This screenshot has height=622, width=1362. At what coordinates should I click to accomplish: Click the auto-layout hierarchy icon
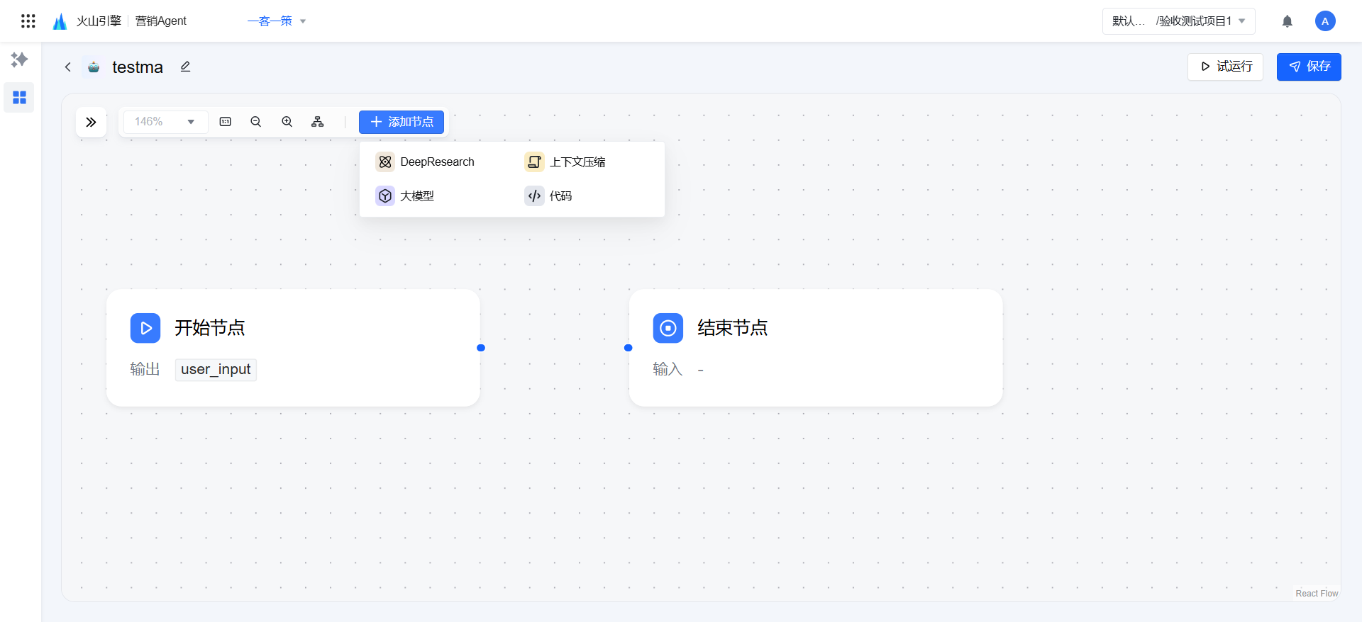click(318, 122)
